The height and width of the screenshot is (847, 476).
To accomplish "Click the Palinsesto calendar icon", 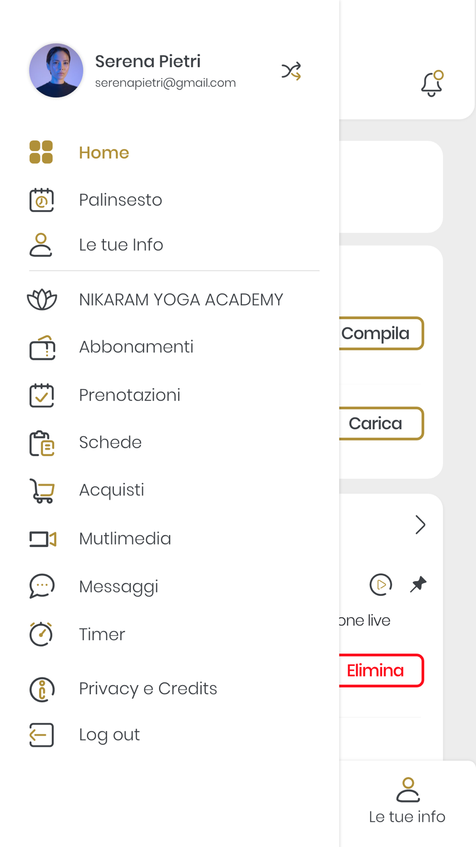I will 41,200.
